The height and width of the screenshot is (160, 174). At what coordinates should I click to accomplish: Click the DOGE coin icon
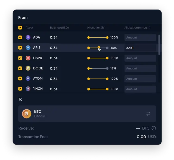(28, 68)
